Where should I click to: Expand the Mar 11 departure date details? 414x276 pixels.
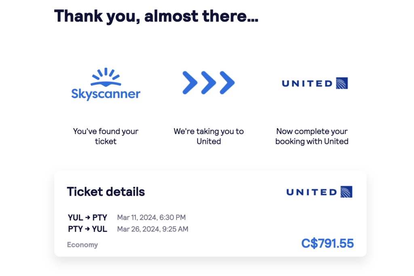(151, 217)
